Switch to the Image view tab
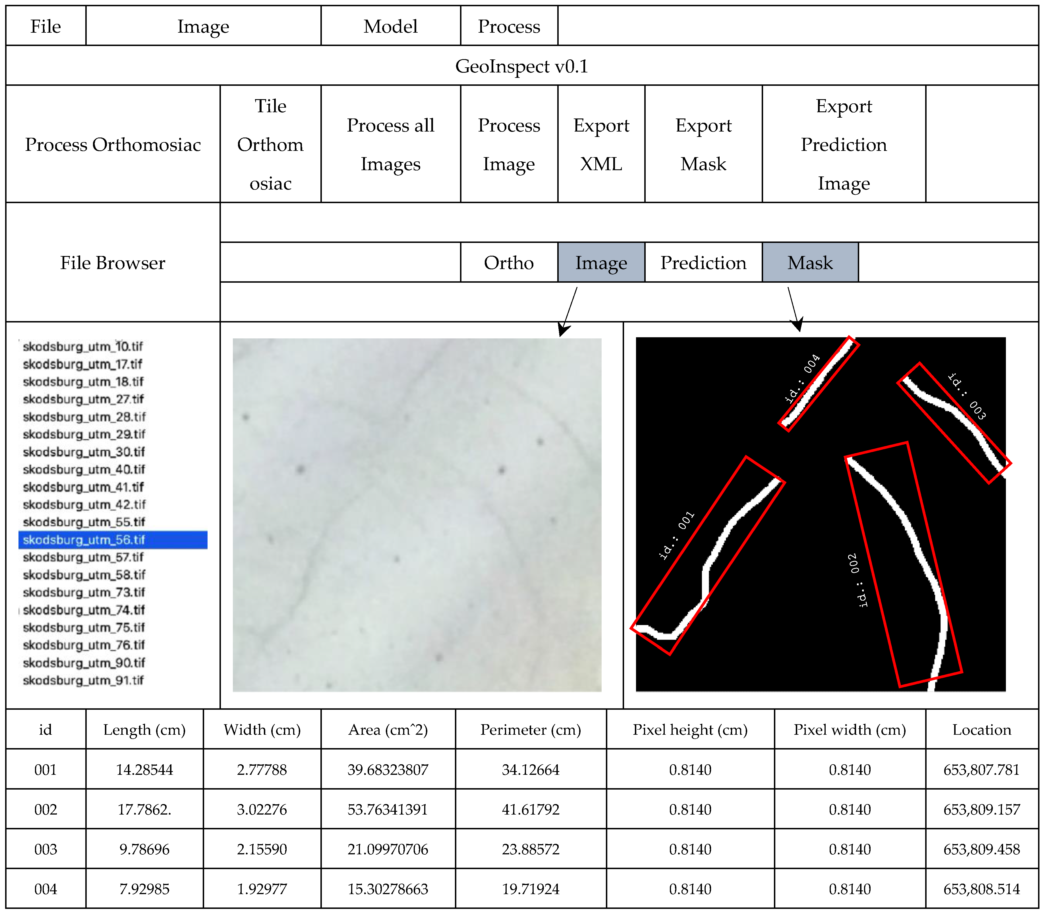The width and height of the screenshot is (1046, 916). click(x=601, y=263)
